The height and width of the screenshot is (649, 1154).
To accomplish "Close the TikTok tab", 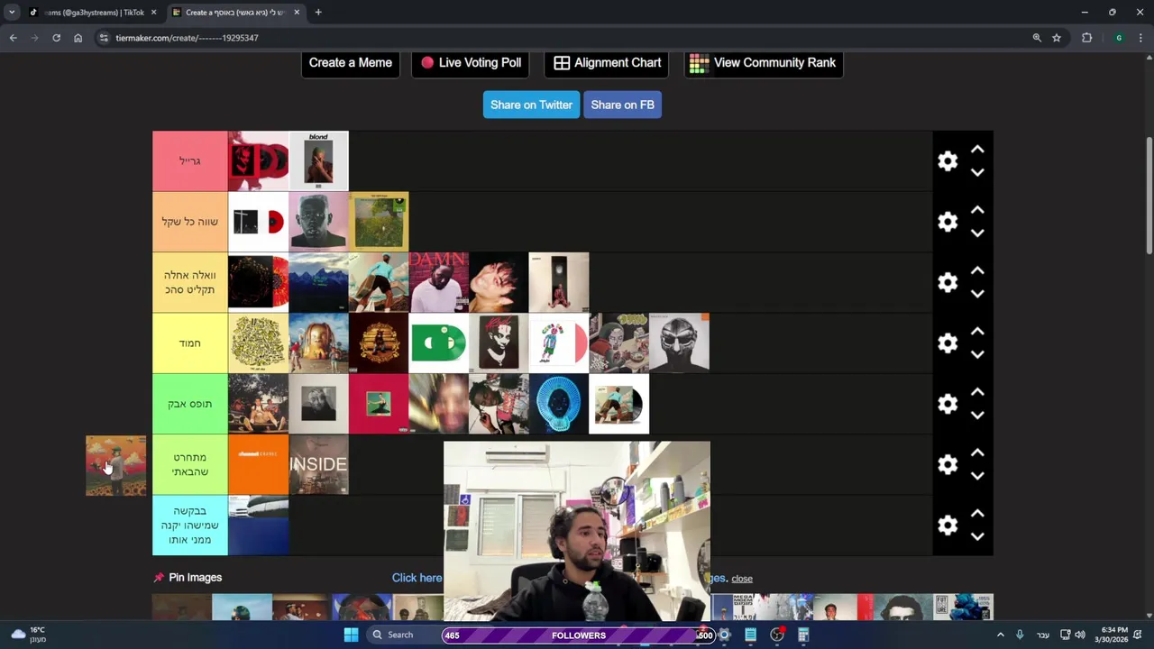I will tap(153, 12).
